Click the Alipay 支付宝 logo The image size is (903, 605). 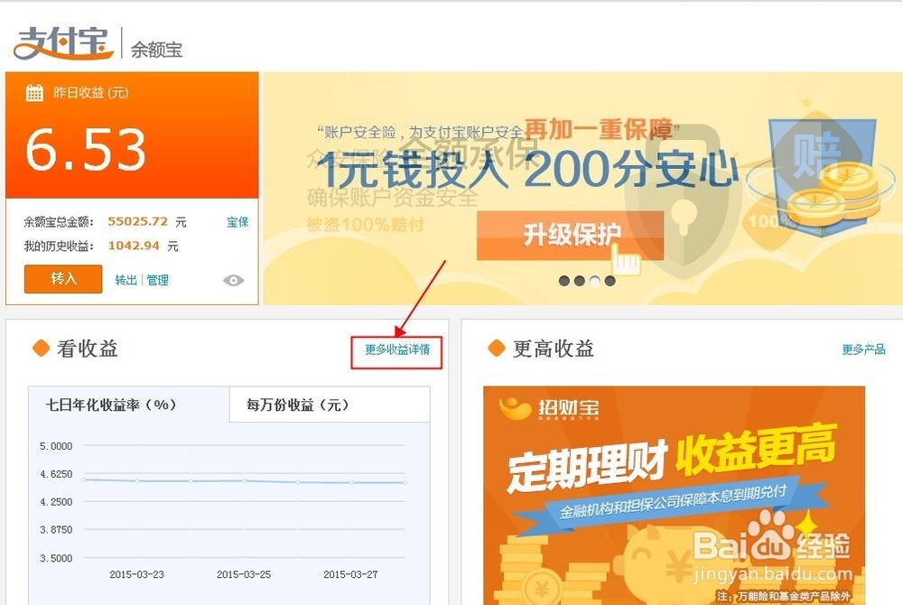pos(63,43)
